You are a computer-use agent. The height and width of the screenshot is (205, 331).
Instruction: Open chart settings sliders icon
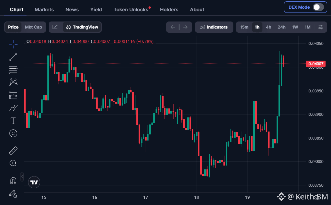320,27
